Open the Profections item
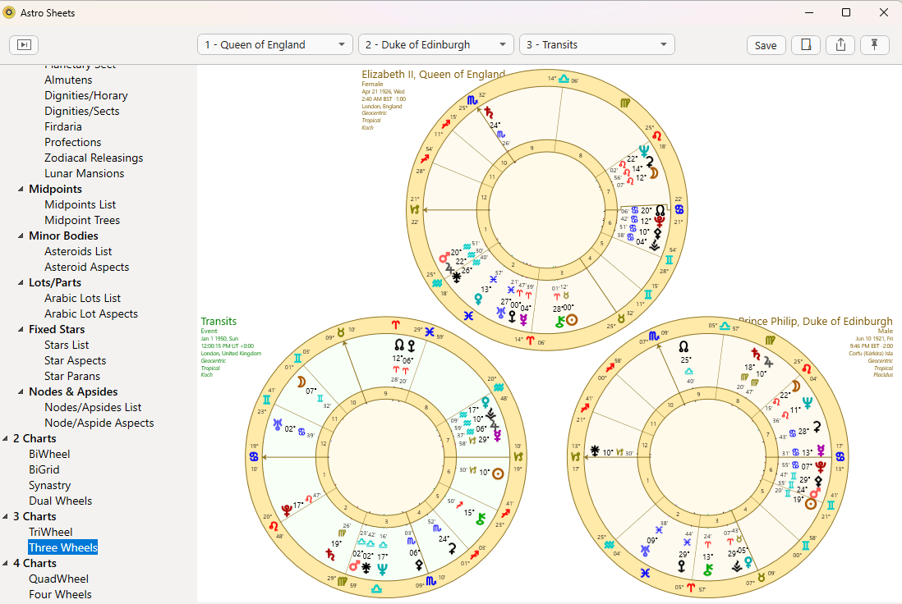 (73, 142)
